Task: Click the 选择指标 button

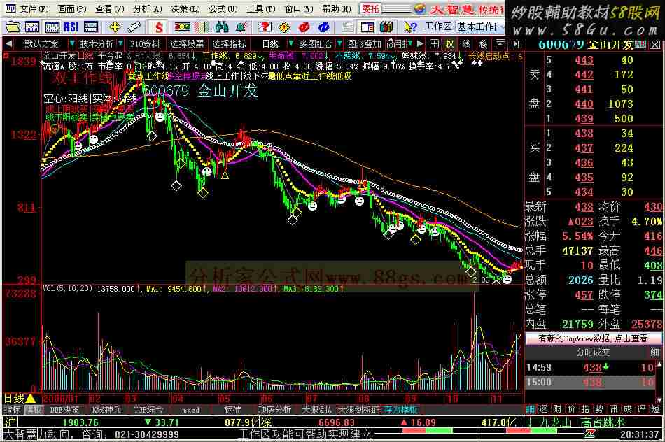Action: click(229, 43)
